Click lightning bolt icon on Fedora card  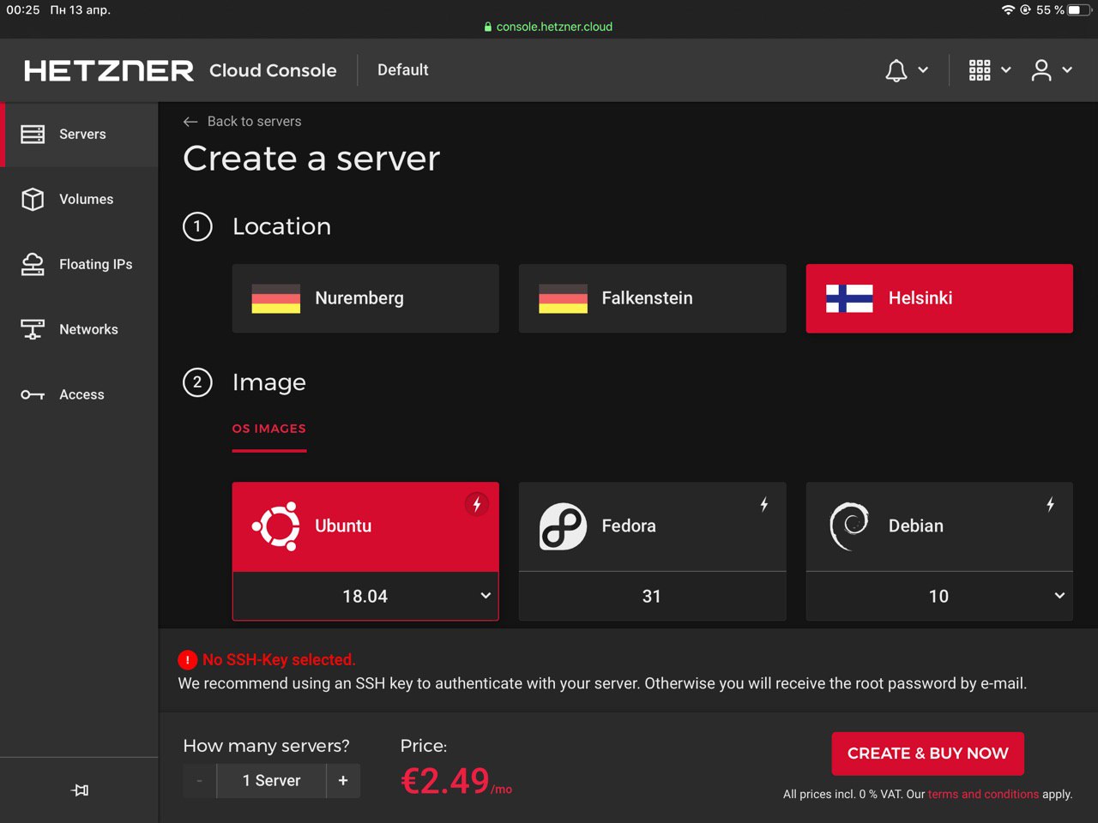763,505
